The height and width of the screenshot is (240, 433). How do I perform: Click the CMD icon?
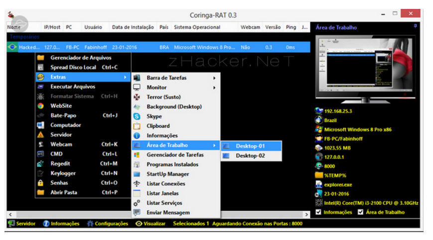tap(40, 154)
